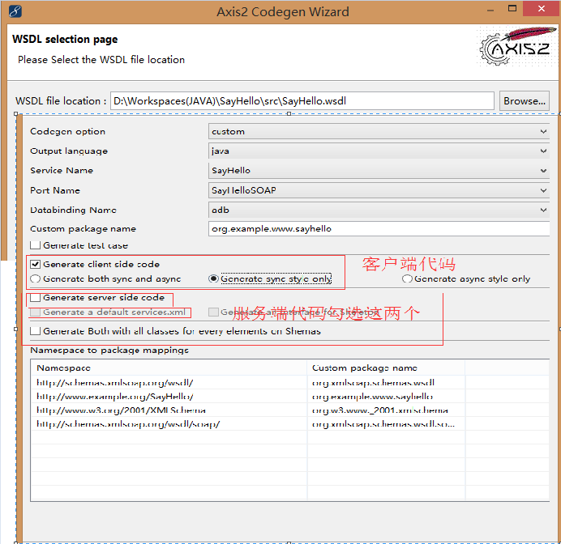The width and height of the screenshot is (561, 544).
Task: Maximize the Axis2 Codegen Wizard window
Action: point(512,9)
